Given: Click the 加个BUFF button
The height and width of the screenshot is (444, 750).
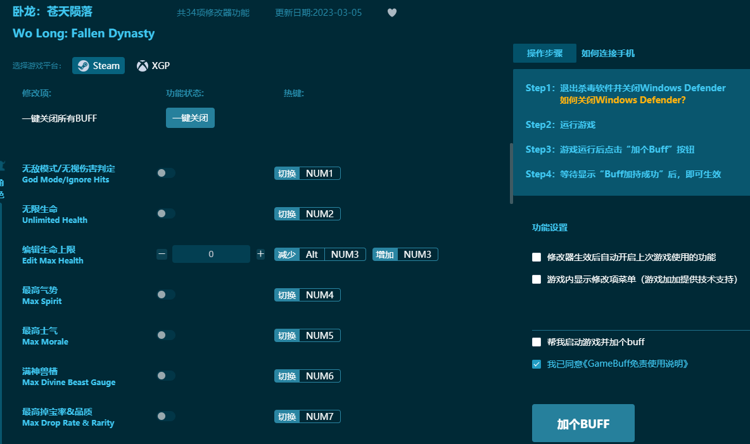Looking at the screenshot, I should (x=583, y=424).
